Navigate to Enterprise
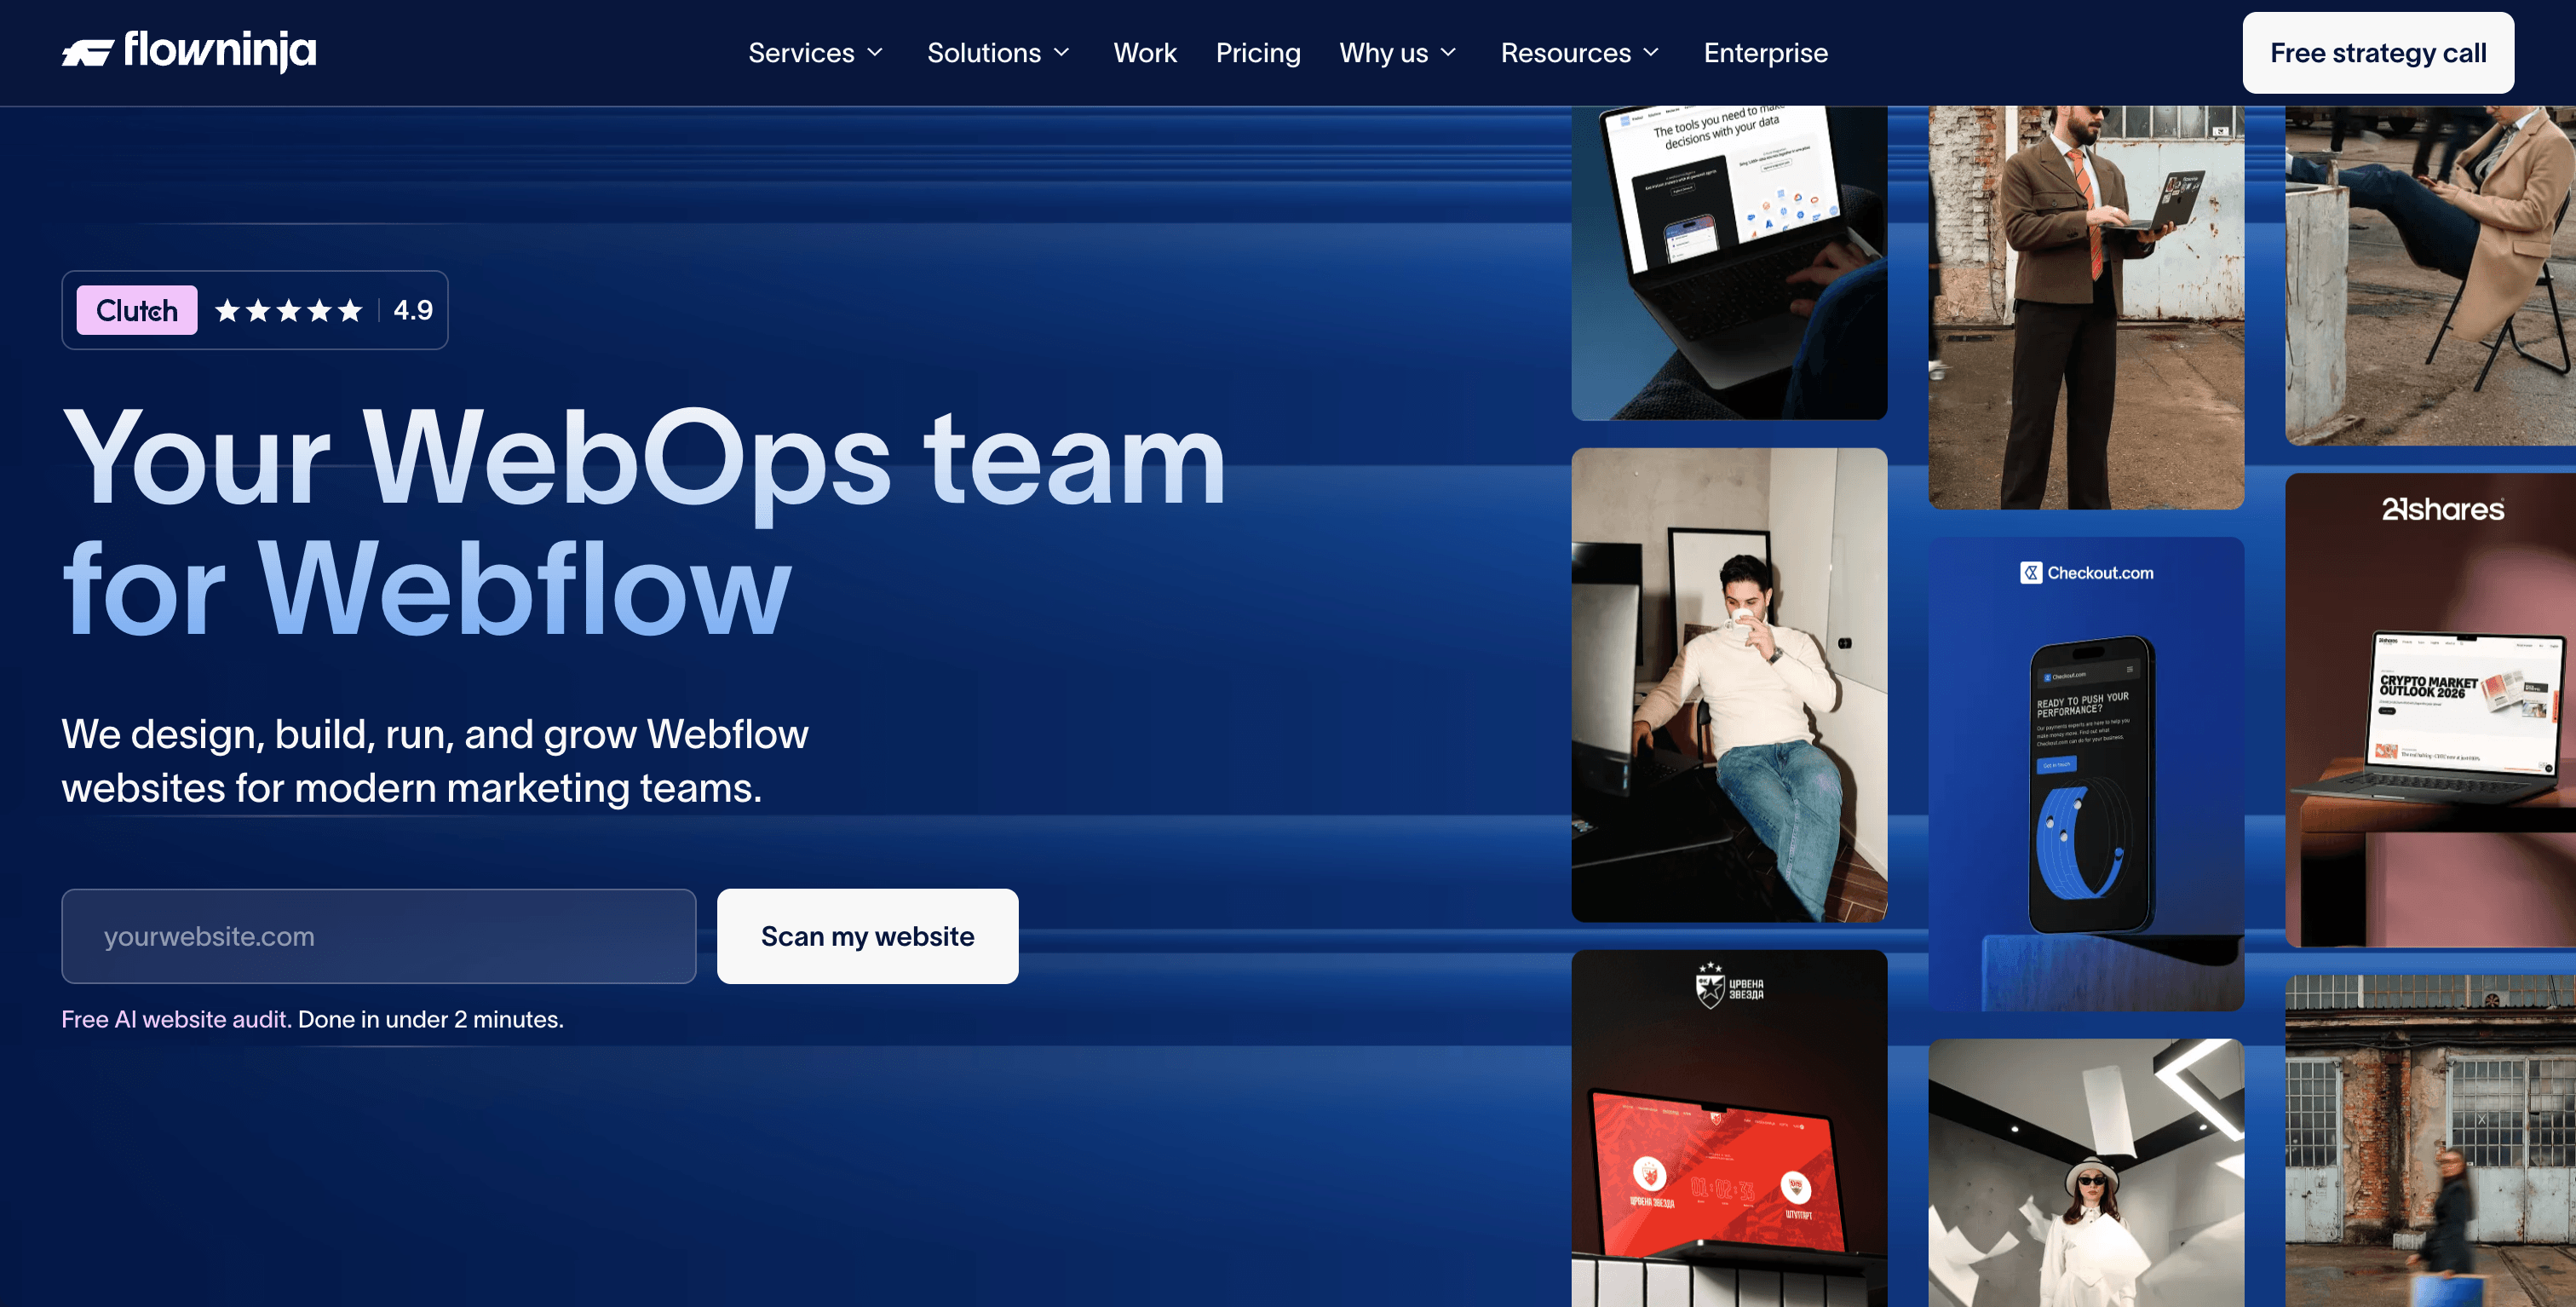 click(1765, 53)
